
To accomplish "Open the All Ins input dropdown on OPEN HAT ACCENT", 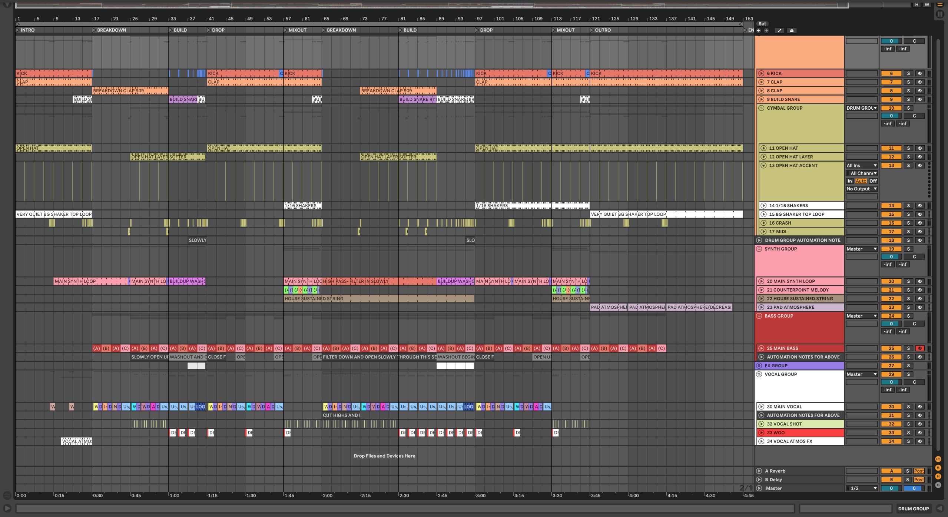I will click(861, 165).
